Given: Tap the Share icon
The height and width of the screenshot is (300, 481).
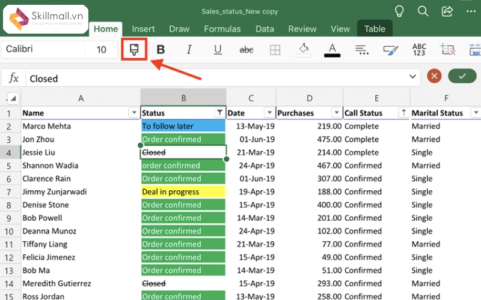Looking at the screenshot, I should click(447, 11).
